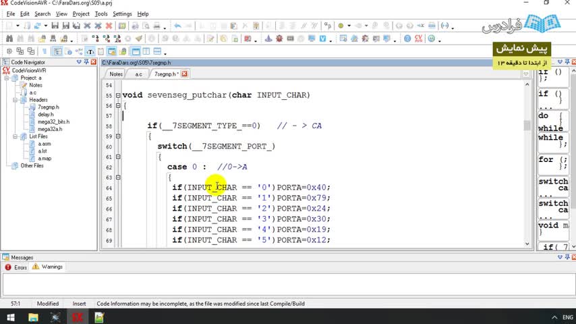Click the Undo arrow icon
Viewport: 576px width, 324px height.
click(177, 26)
